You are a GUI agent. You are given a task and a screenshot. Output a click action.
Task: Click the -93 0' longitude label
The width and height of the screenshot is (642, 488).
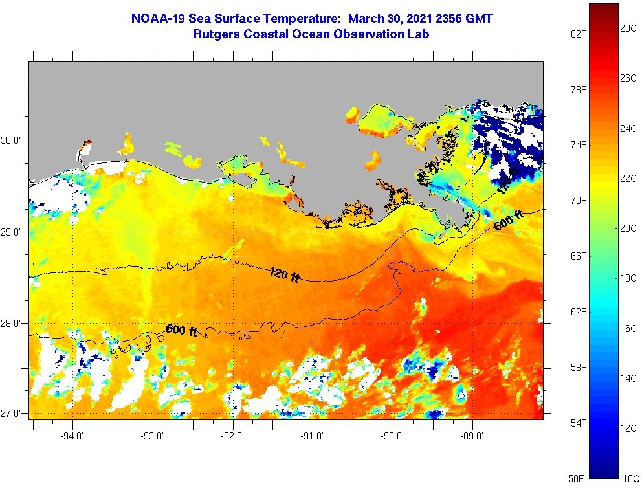(x=152, y=436)
